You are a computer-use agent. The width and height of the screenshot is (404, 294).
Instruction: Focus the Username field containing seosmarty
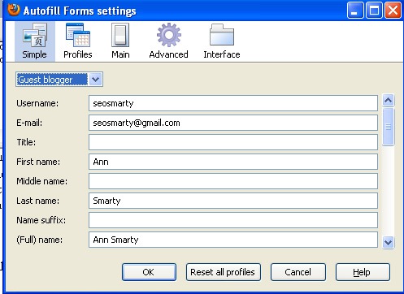tap(233, 103)
